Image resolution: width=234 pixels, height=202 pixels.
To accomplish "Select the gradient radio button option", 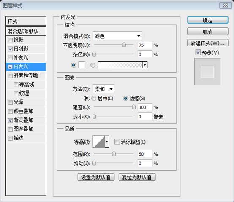I will 93,65.
